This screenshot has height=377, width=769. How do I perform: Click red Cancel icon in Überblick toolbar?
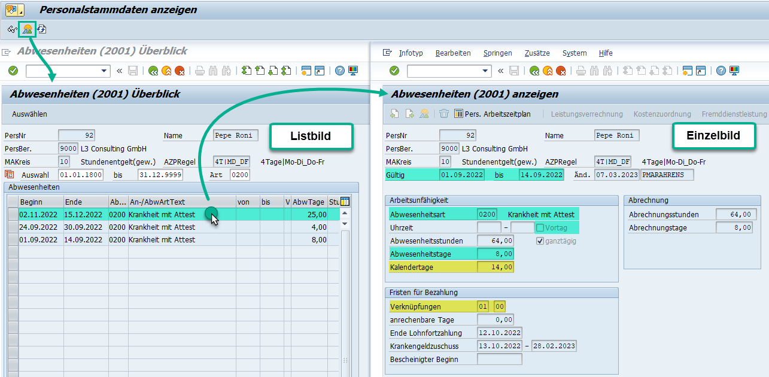179,71
